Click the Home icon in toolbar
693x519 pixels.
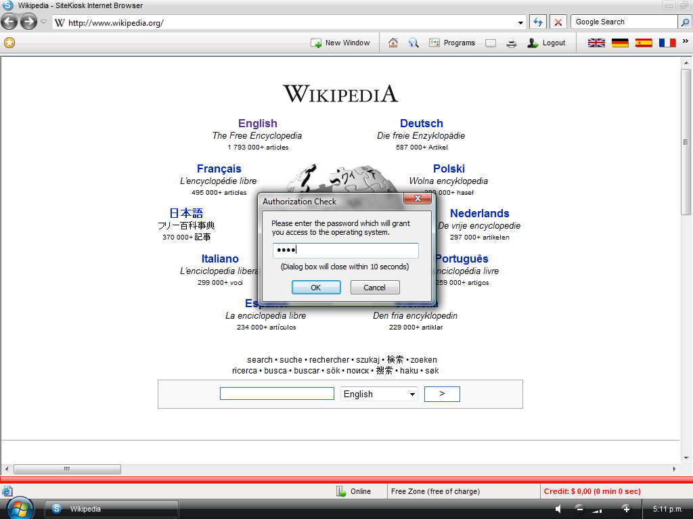pyautogui.click(x=393, y=43)
